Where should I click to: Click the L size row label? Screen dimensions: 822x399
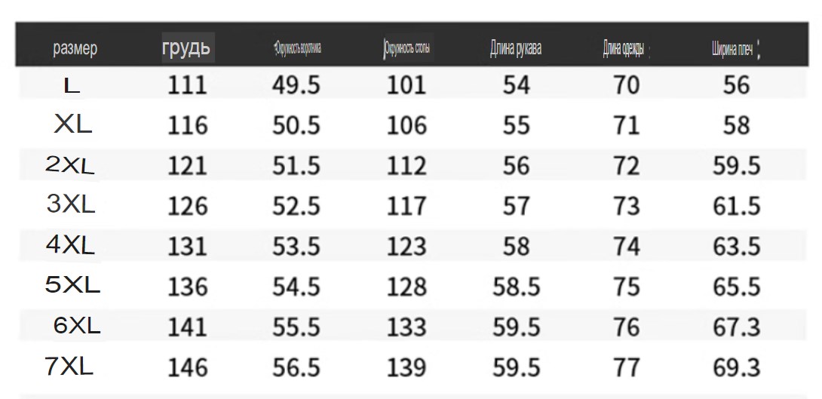[x=72, y=85]
